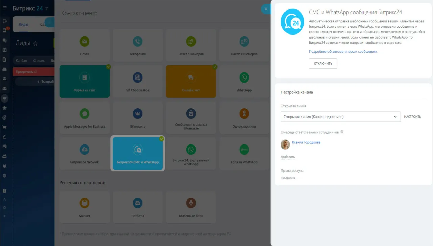Open the Edna.ru WhatsApp card
Screen dimensions: 433x246
click(244, 154)
